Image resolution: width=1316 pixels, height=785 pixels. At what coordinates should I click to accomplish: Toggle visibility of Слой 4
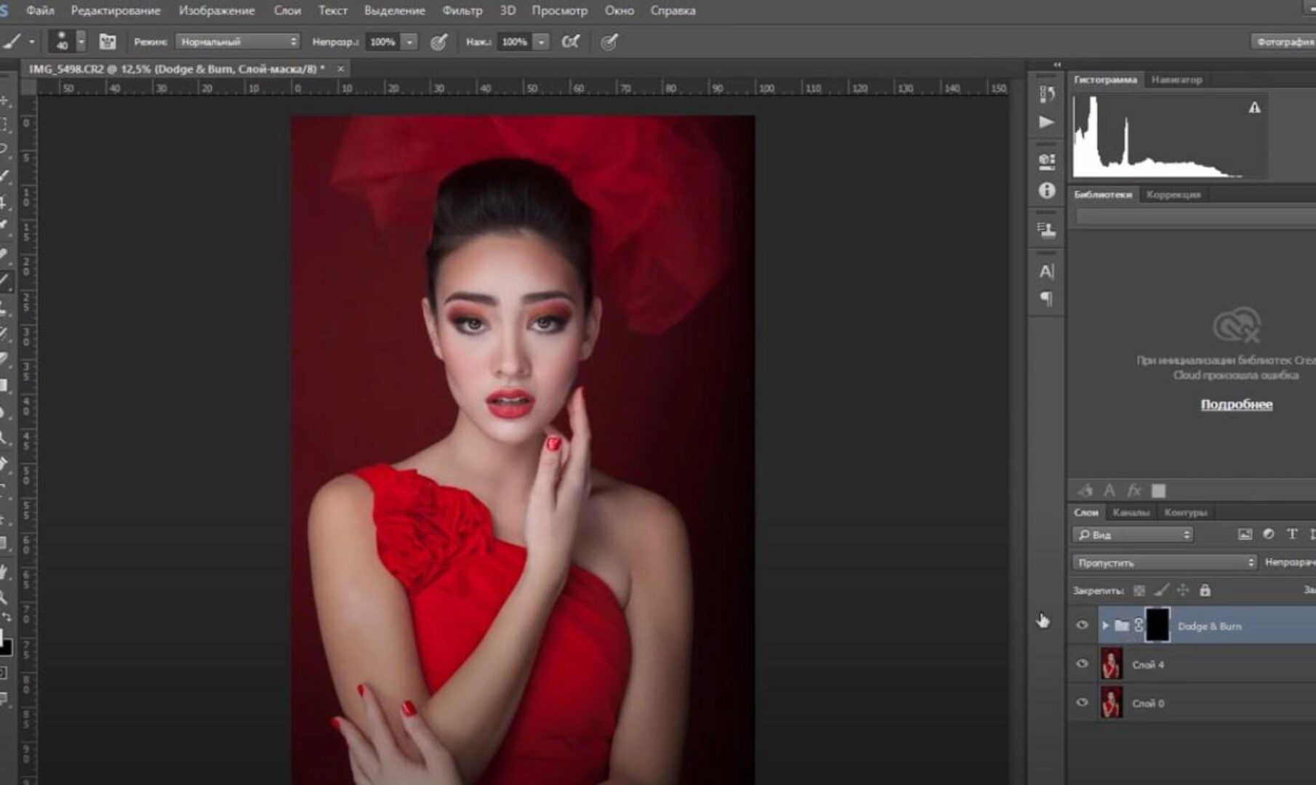pos(1081,664)
